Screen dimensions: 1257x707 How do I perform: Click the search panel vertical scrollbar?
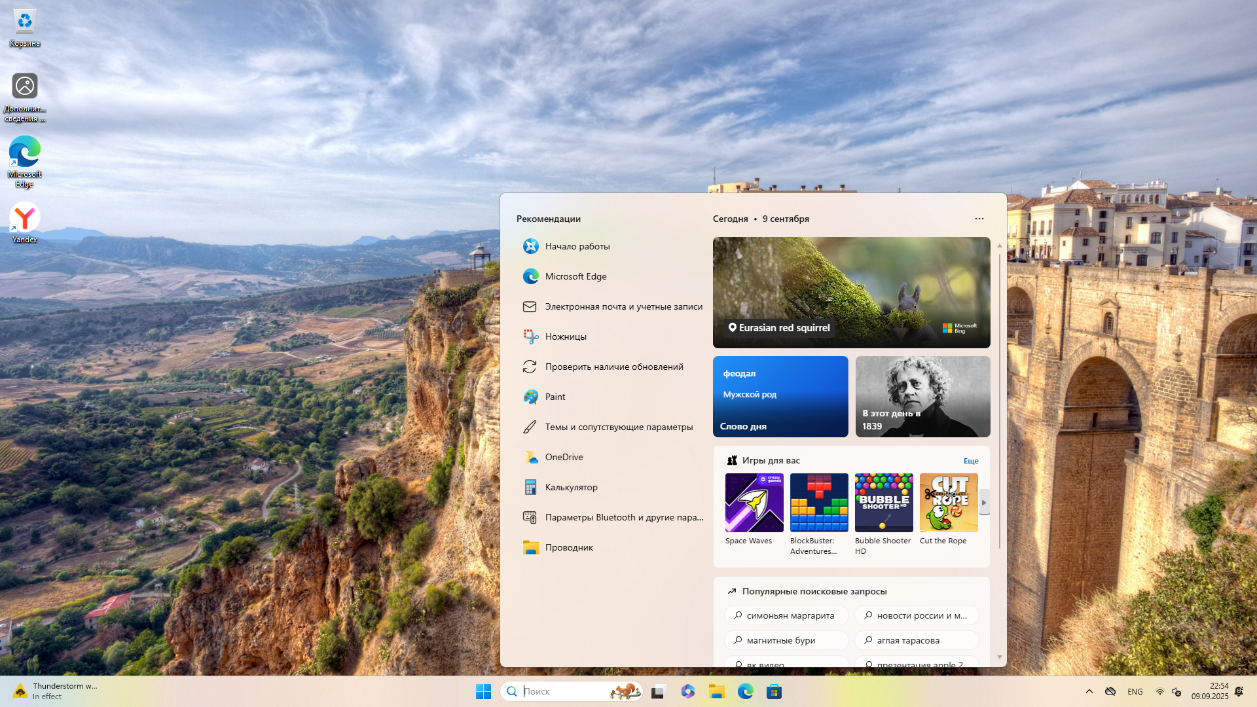tap(1000, 399)
